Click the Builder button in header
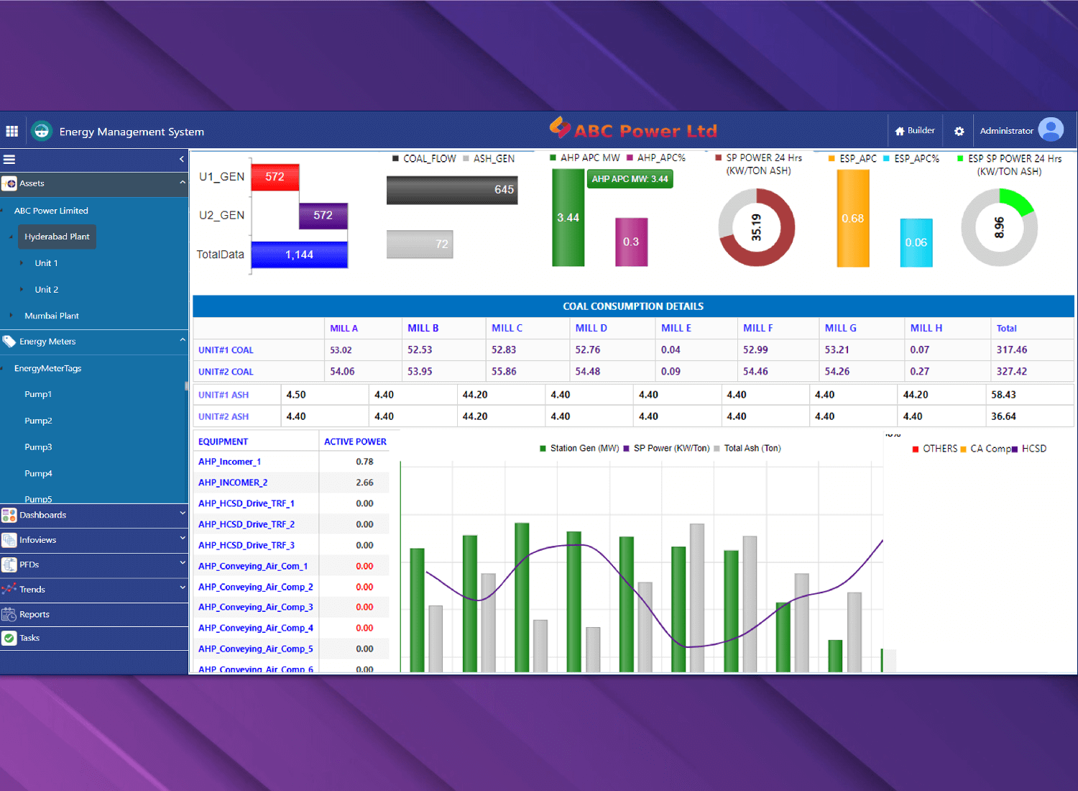Viewport: 1078px width, 791px height. coord(914,131)
